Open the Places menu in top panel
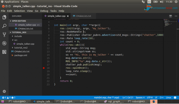The width and height of the screenshot is (179, 104). pos(25,2)
